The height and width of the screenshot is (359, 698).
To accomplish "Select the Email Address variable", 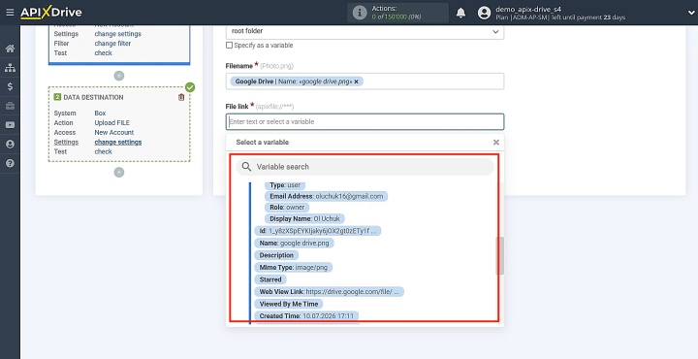I will pos(327,196).
